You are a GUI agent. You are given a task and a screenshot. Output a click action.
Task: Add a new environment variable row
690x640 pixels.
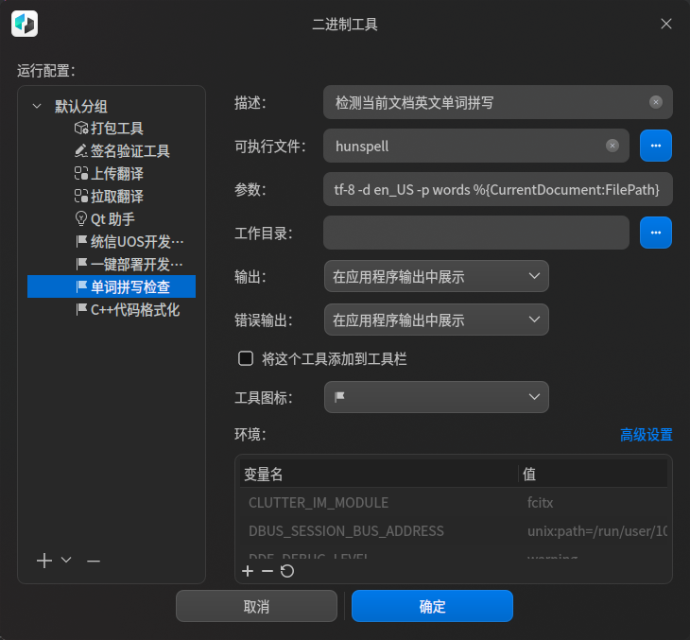(x=248, y=571)
